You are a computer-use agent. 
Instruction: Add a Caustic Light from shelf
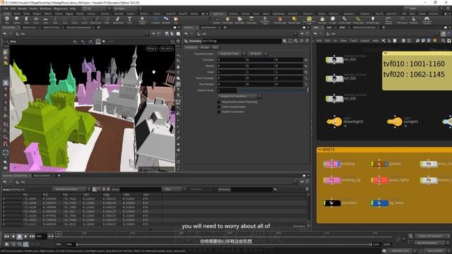pos(345,20)
